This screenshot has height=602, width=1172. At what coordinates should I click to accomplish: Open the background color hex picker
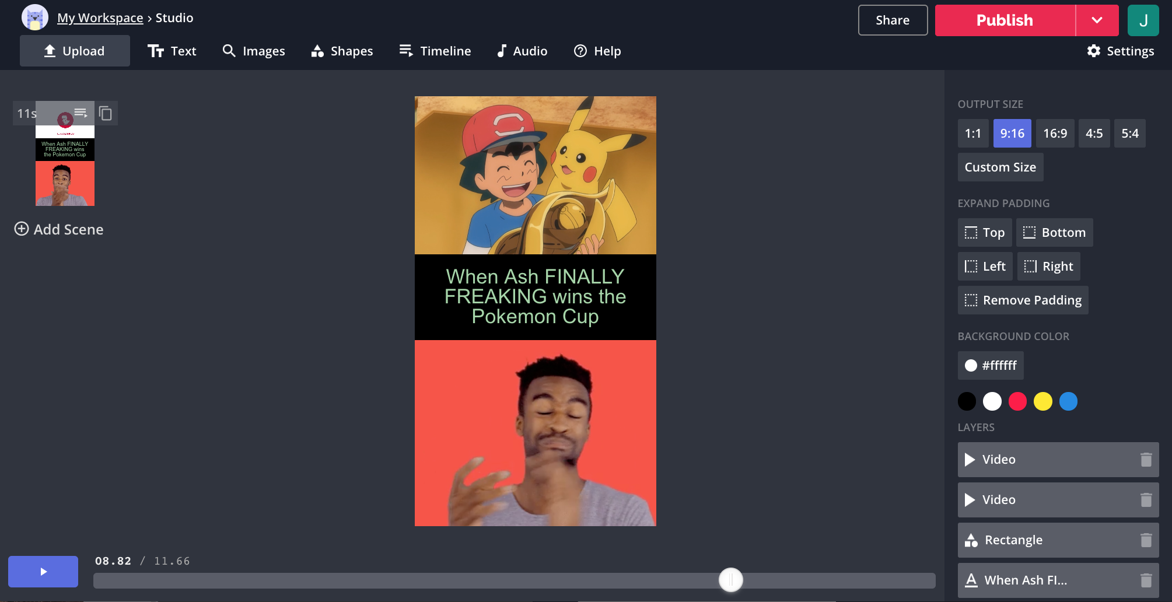(x=991, y=366)
